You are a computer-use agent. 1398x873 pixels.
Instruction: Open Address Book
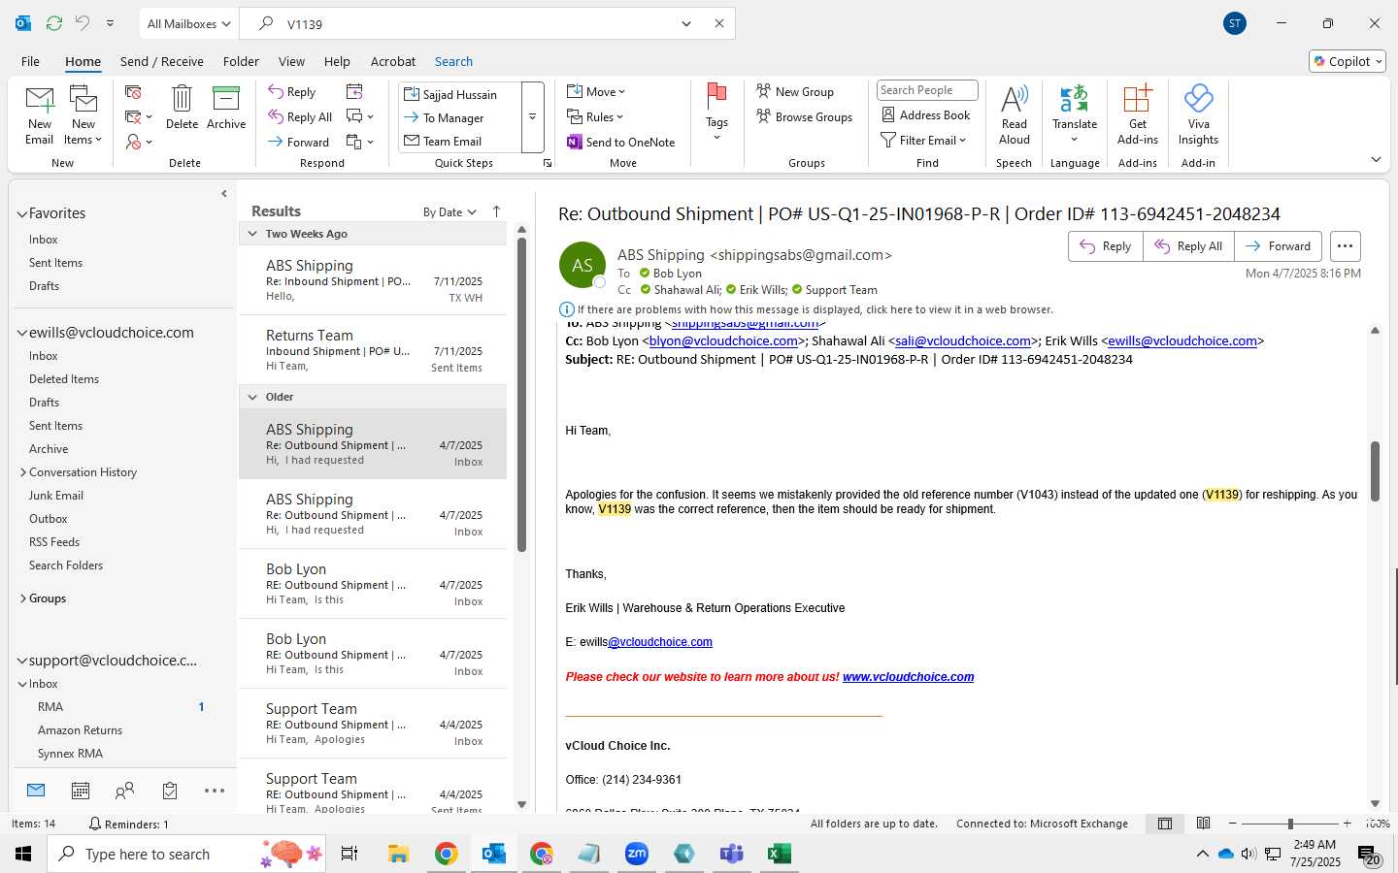click(x=926, y=114)
